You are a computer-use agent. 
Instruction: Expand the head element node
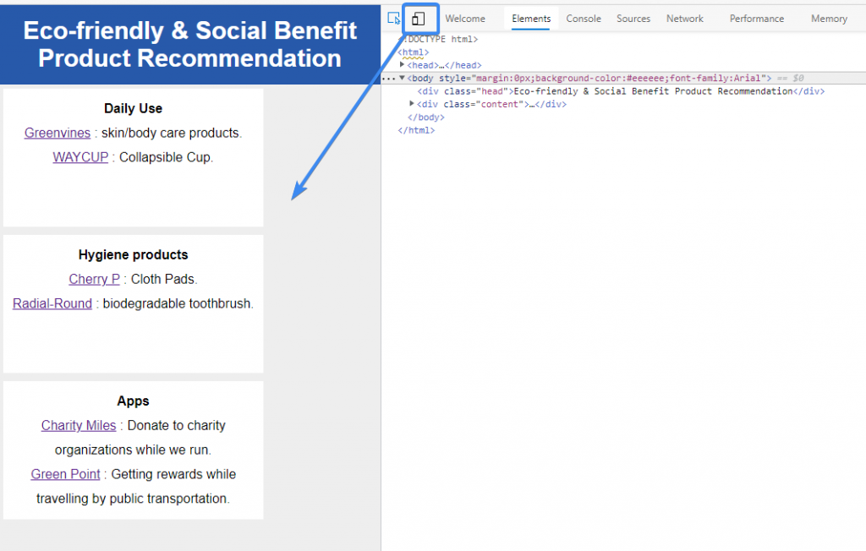pyautogui.click(x=402, y=64)
